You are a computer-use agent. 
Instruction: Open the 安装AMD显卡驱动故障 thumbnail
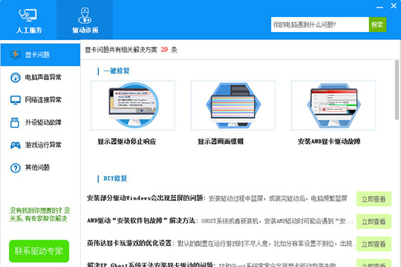333,105
